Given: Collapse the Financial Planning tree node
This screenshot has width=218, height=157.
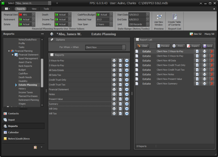Looking at the screenshot, I should point(9,51).
